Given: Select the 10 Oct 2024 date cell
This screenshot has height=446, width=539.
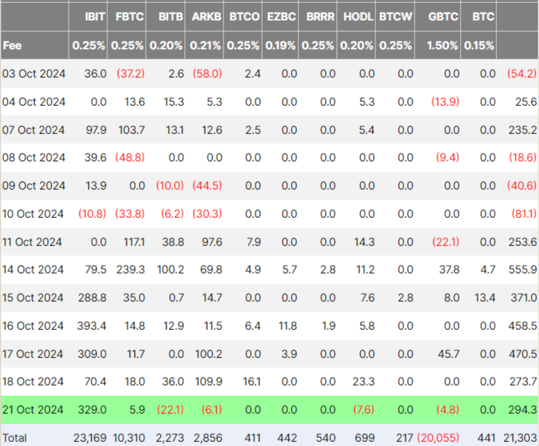Looking at the screenshot, I should [34, 214].
